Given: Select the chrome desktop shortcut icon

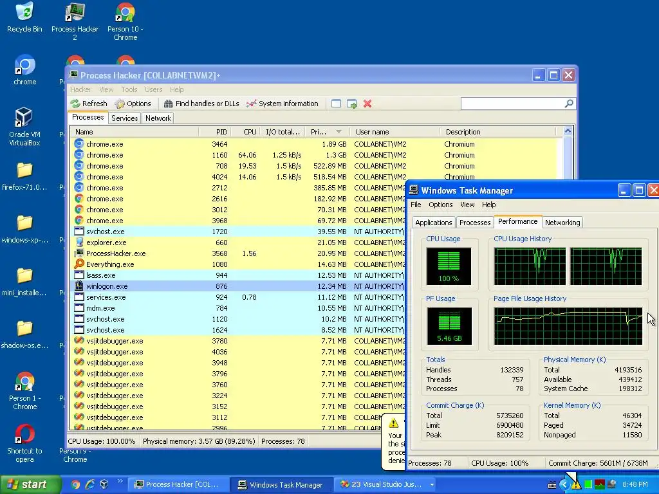Looking at the screenshot, I should pyautogui.click(x=24, y=69).
